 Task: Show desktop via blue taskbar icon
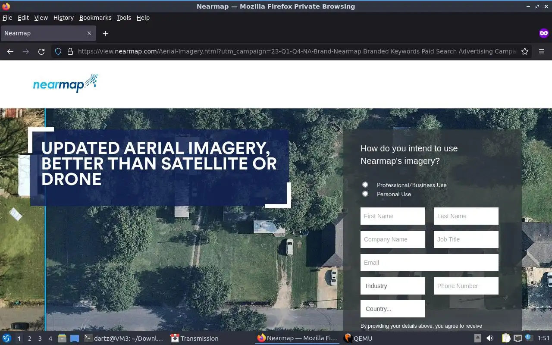(75, 339)
